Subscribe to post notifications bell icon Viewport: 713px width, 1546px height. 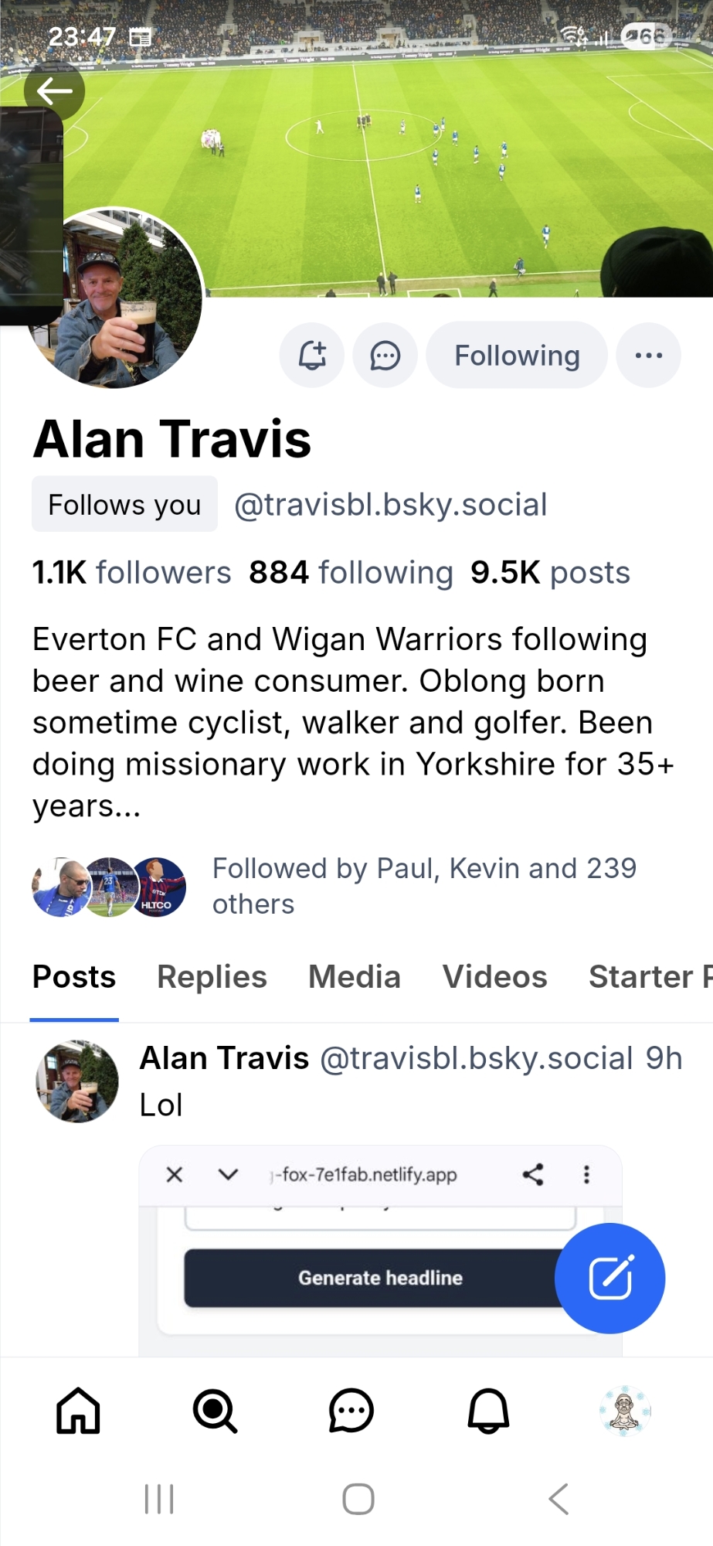312,356
